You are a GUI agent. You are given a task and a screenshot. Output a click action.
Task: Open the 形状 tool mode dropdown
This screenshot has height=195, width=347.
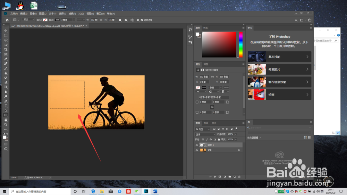[x=28, y=20]
